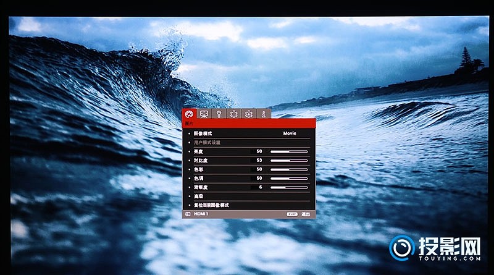This screenshot has height=275, width=494.
Task: Click the 色彩 value 50
Action: (x=259, y=169)
